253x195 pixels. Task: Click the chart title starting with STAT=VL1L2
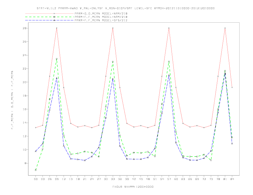point(126,8)
